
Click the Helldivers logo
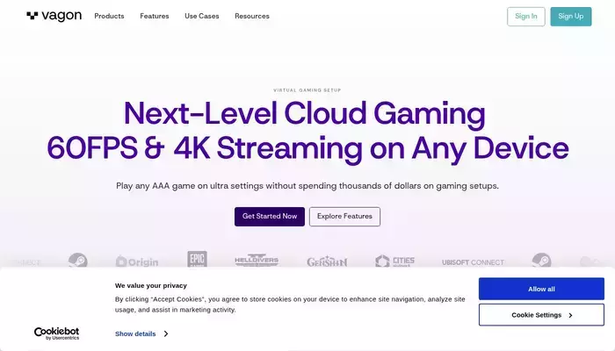click(257, 260)
